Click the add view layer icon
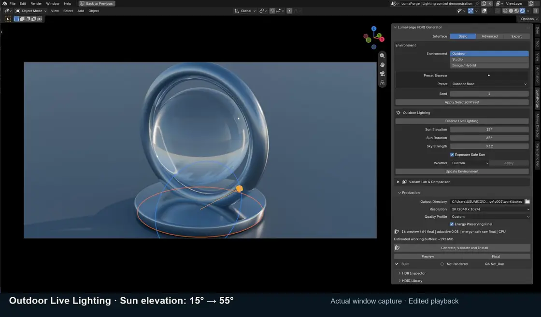This screenshot has width=541, height=317. pyautogui.click(x=531, y=3)
